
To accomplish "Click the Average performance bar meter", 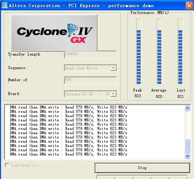I will tap(159, 51).
